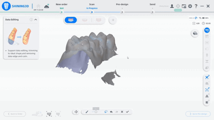Open the settings gear

190,6
